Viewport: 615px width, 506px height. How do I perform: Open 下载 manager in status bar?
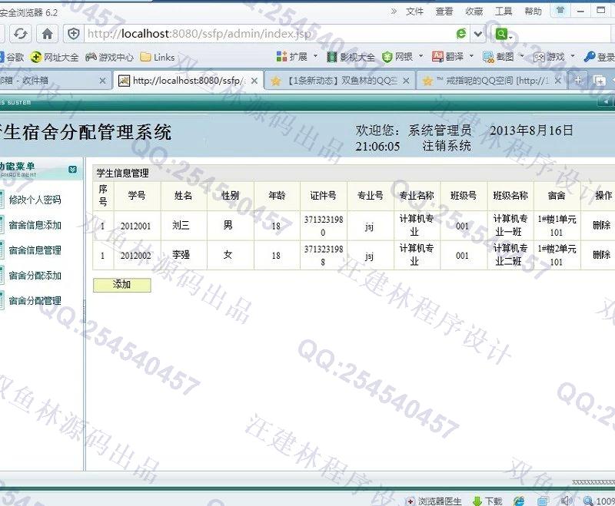coord(488,501)
